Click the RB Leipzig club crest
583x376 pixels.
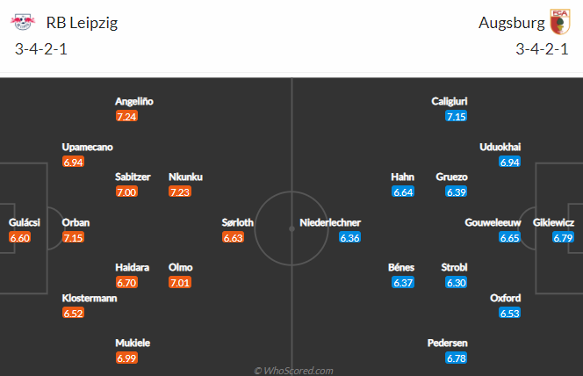coord(23,22)
